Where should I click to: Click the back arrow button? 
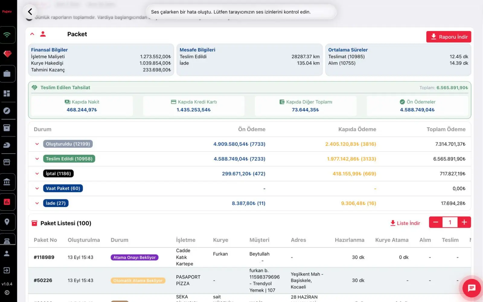(x=30, y=12)
